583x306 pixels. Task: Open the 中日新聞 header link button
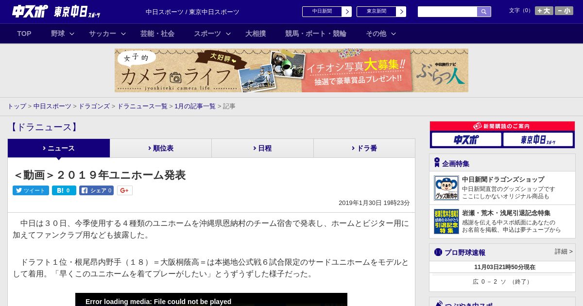click(x=322, y=12)
